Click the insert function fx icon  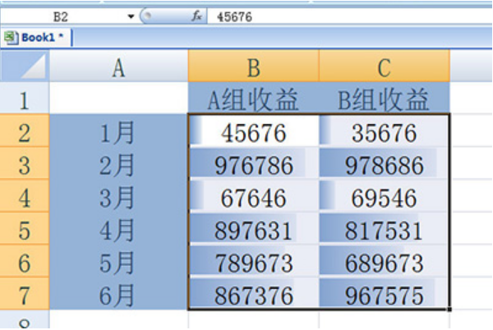(x=196, y=16)
